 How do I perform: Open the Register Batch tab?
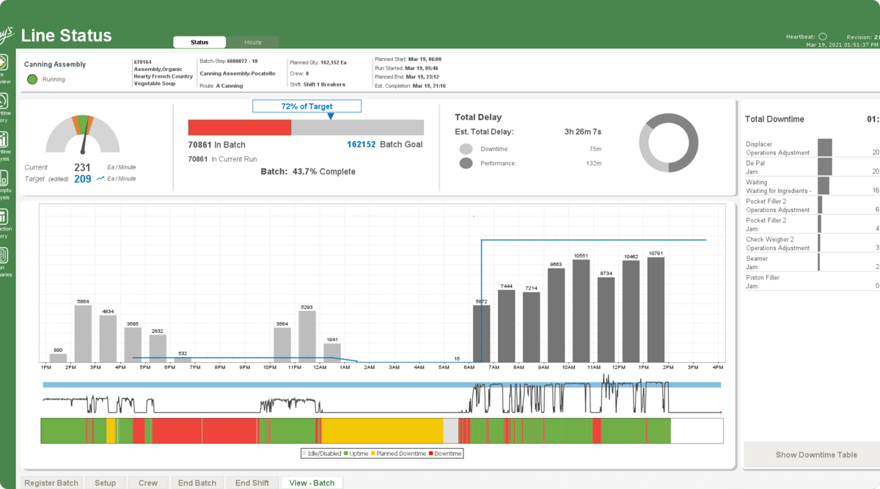(51, 482)
